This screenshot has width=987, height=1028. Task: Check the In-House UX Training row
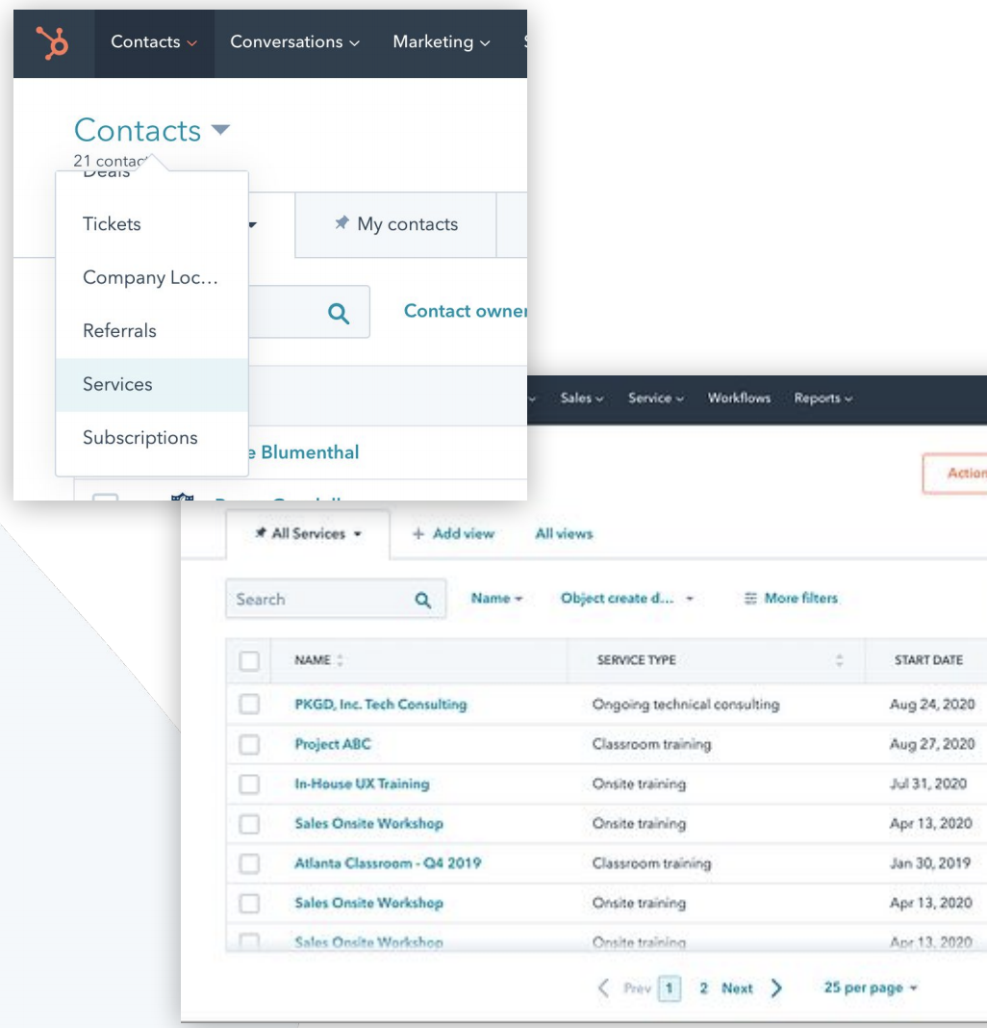click(249, 784)
